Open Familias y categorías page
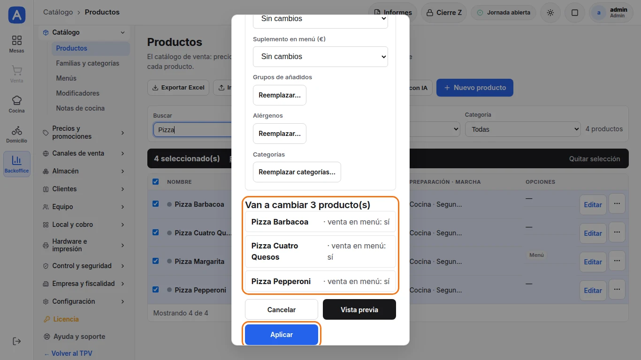The image size is (641, 360). click(x=88, y=63)
